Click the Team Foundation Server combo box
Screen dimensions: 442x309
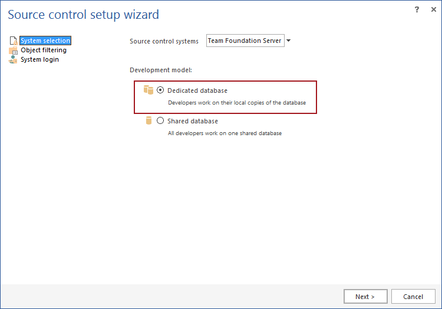[x=245, y=41]
